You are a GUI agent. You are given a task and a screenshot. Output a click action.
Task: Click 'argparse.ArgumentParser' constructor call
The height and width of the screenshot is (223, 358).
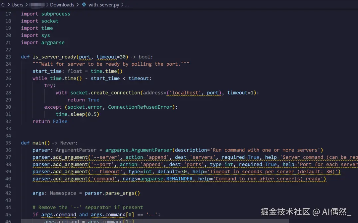point(139,150)
